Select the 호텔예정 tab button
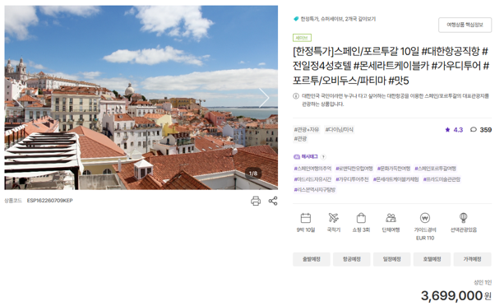Viewport: 495px width, 306px height. click(432, 259)
